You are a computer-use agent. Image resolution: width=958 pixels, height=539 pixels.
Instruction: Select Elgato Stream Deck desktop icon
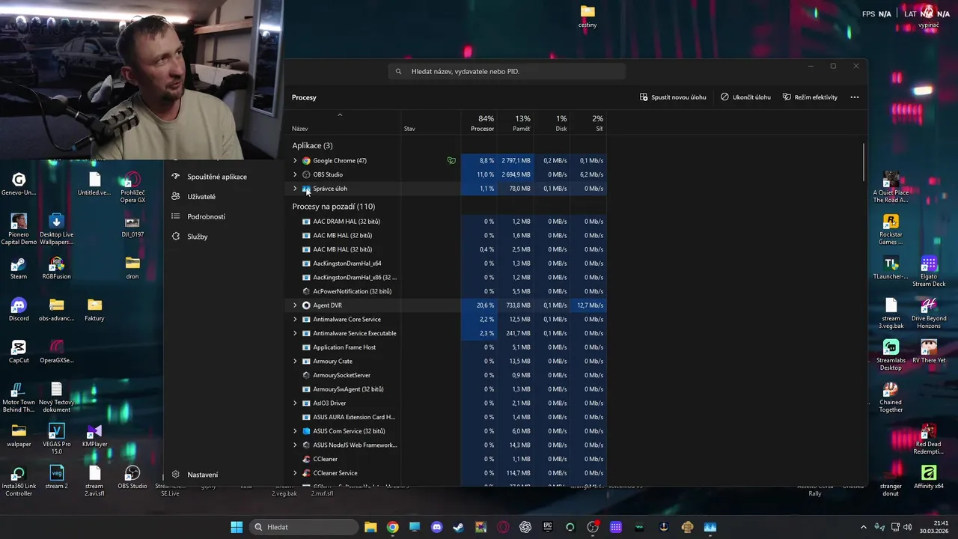click(x=929, y=272)
